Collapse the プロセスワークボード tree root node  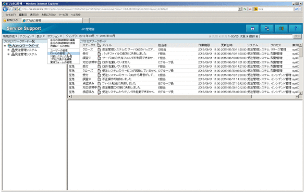coord(5,46)
